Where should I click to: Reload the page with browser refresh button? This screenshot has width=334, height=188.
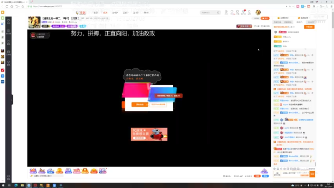coord(7,6)
